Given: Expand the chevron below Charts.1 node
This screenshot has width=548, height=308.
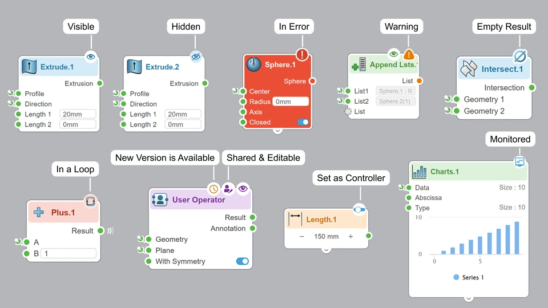Looking at the screenshot, I should tap(469, 298).
